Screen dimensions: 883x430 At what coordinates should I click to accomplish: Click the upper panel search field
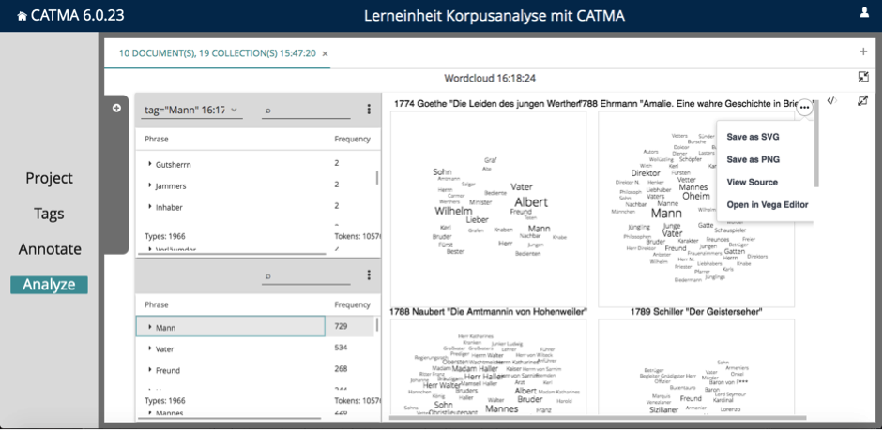(306, 111)
